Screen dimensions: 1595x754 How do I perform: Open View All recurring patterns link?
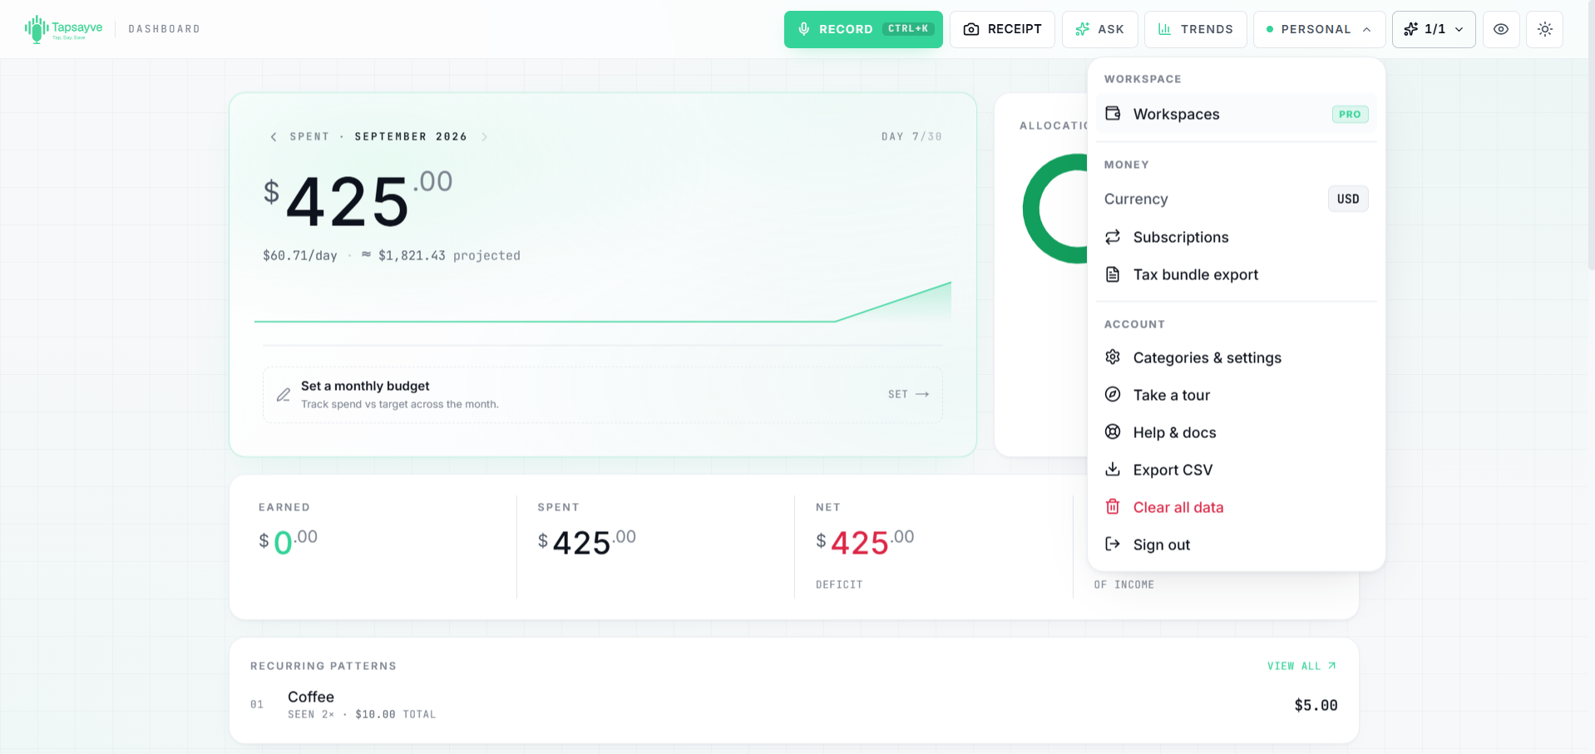pos(1301,666)
